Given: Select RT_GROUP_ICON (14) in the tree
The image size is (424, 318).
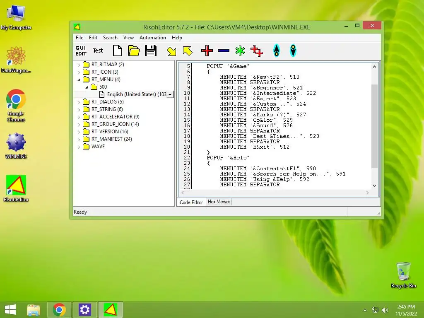Looking at the screenshot, I should 115,124.
